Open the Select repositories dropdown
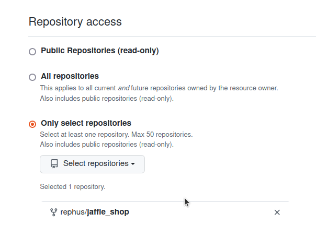The image size is (316, 237). tap(92, 164)
